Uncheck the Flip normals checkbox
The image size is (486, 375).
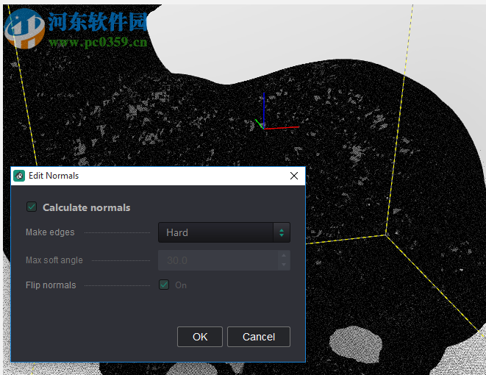pos(164,285)
